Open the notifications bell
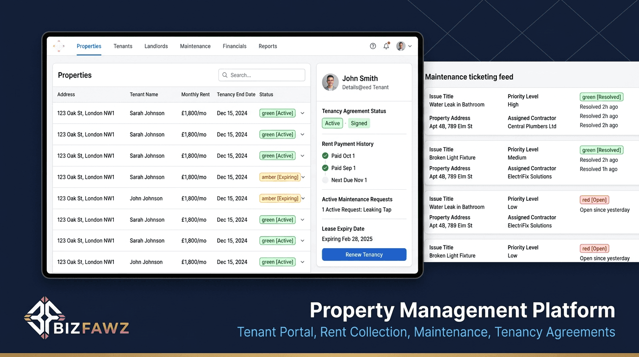The image size is (639, 357). 386,46
